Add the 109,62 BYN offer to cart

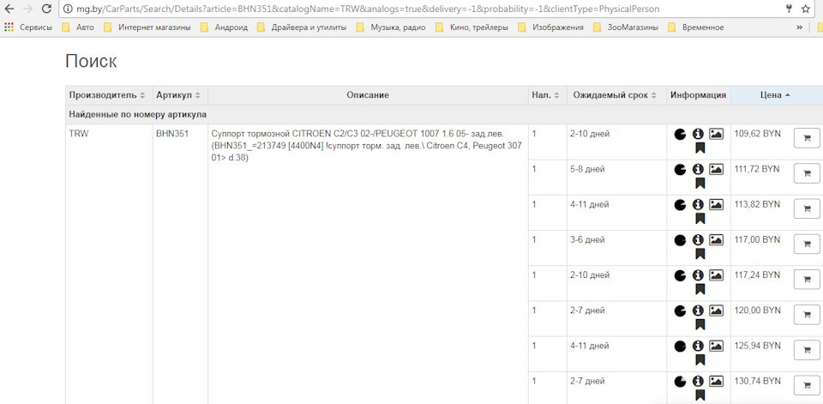click(x=807, y=138)
